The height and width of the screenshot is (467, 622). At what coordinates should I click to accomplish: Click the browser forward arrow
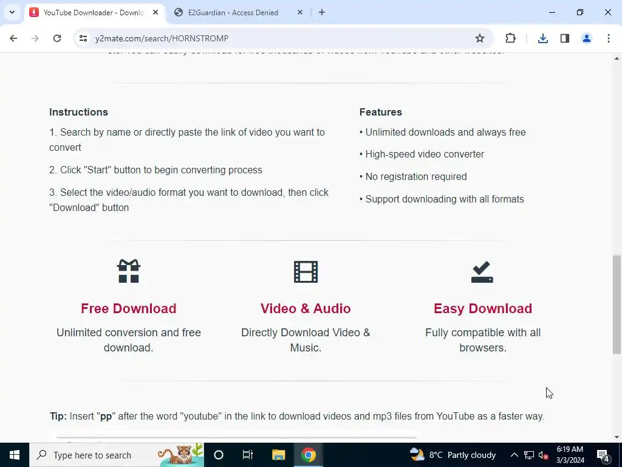35,38
